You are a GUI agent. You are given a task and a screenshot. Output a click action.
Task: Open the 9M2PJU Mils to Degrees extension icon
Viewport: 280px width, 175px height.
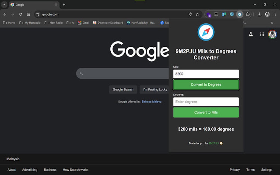(239, 14)
